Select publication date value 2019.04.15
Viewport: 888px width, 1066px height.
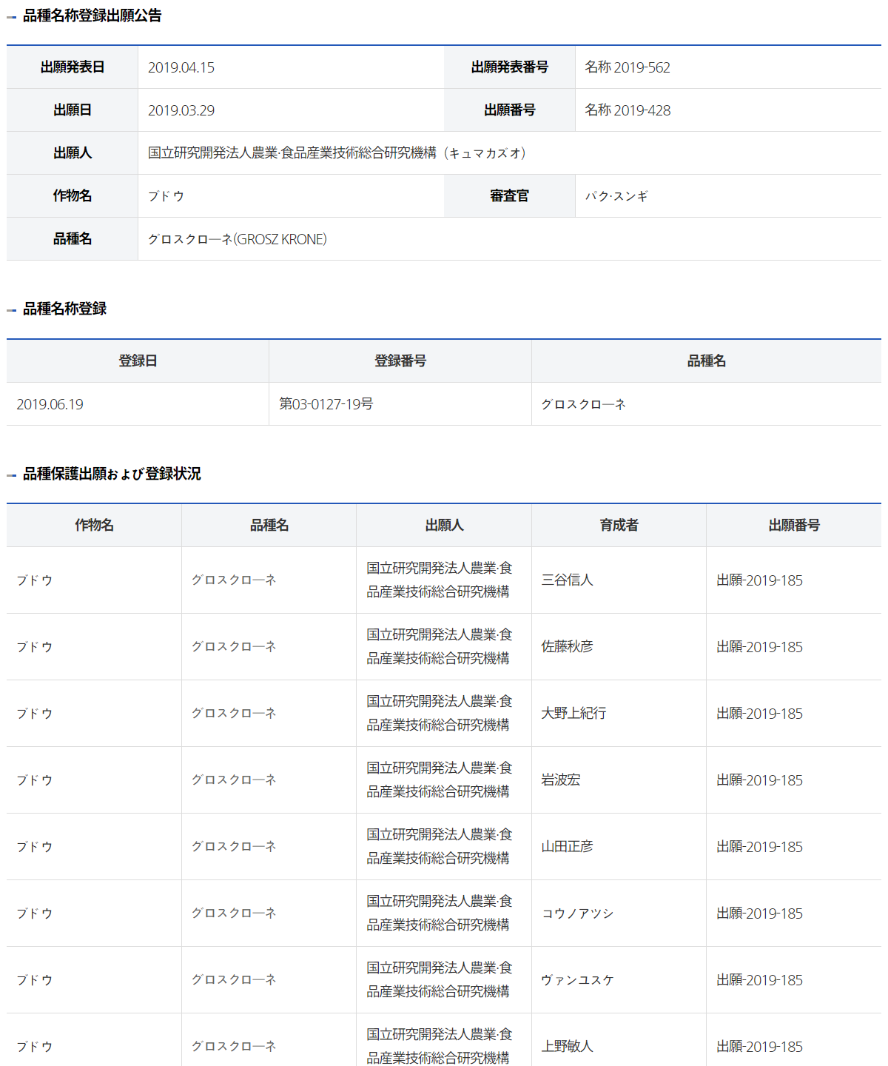click(181, 67)
